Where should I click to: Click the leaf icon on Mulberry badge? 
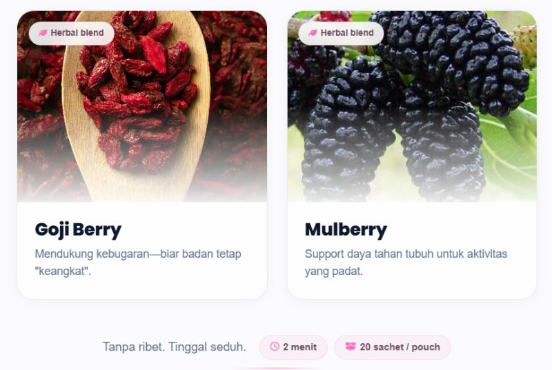click(x=313, y=32)
